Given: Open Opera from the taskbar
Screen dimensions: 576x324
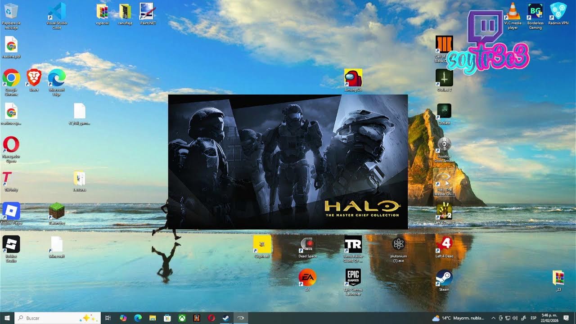Looking at the screenshot, I should coord(211,318).
